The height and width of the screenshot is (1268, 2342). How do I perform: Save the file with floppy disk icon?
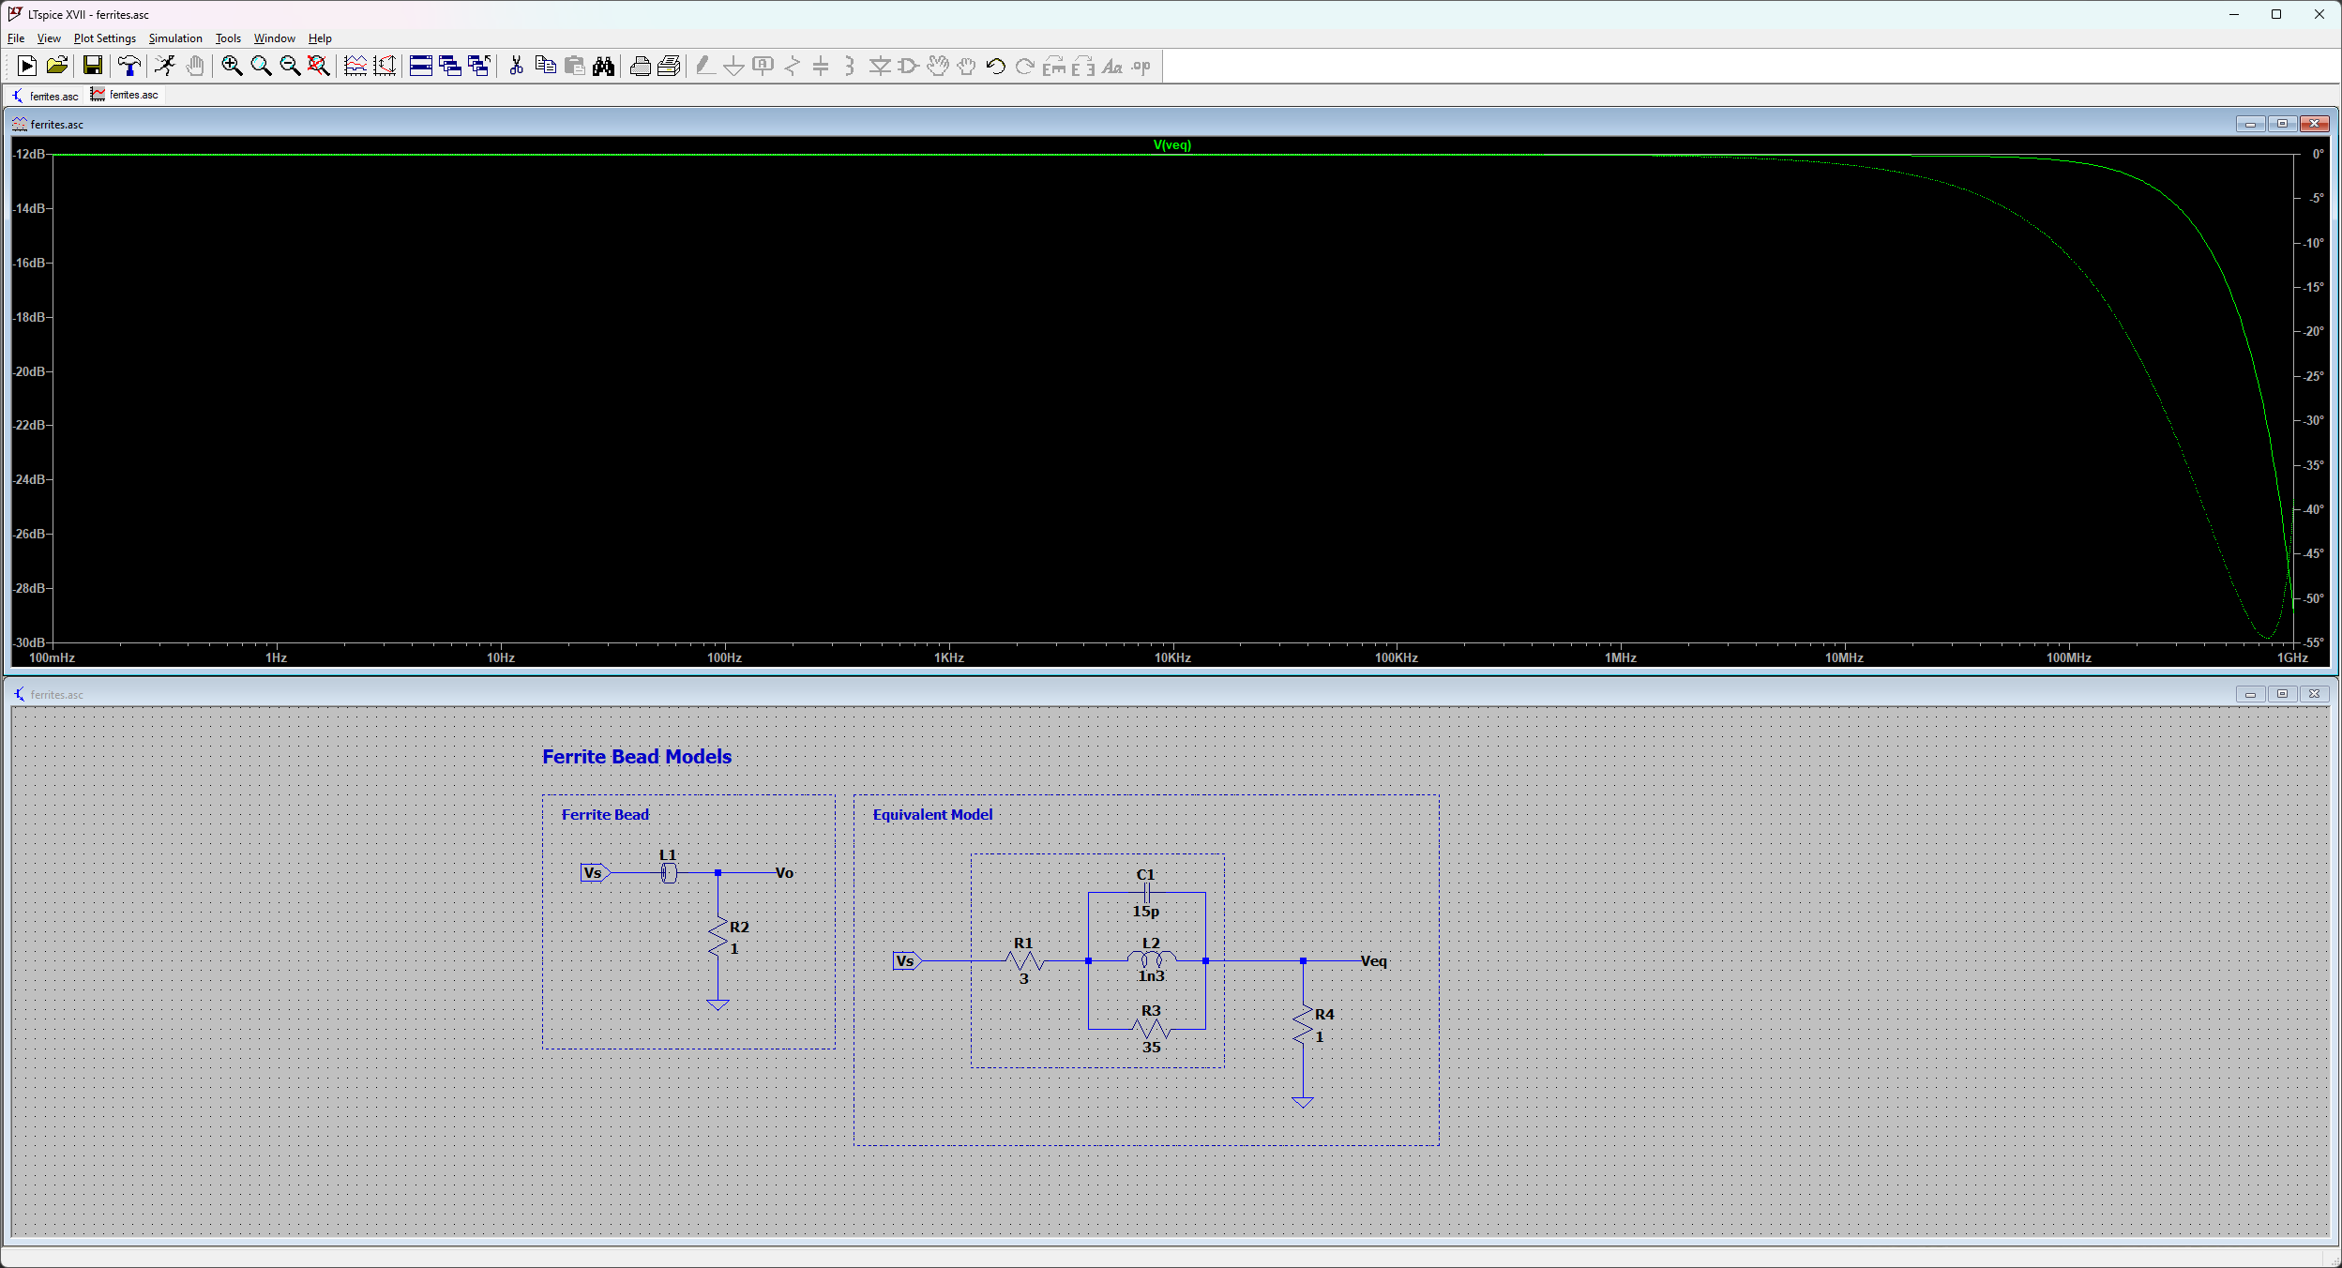tap(92, 66)
